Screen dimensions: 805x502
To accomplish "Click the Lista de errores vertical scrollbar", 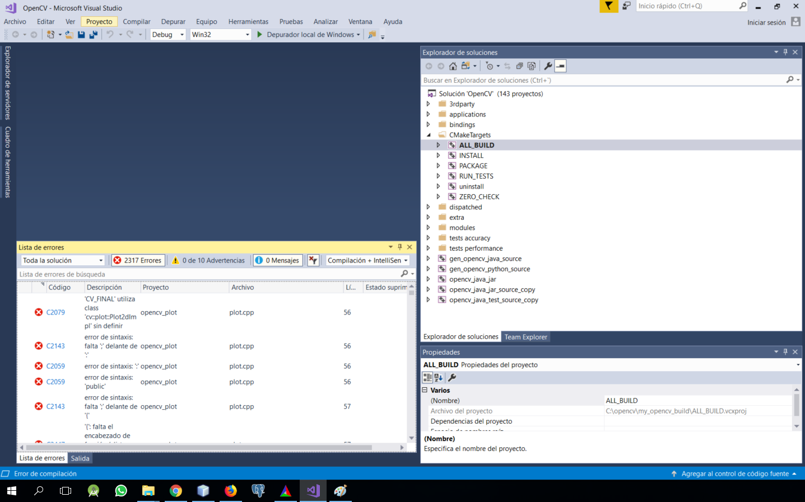I will click(412, 363).
